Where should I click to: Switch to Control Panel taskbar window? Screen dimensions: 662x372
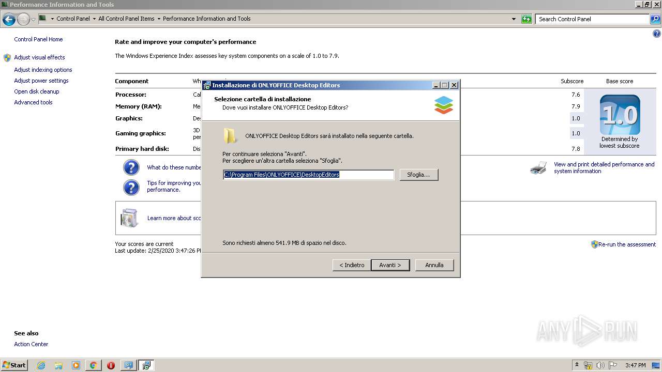[128, 365]
